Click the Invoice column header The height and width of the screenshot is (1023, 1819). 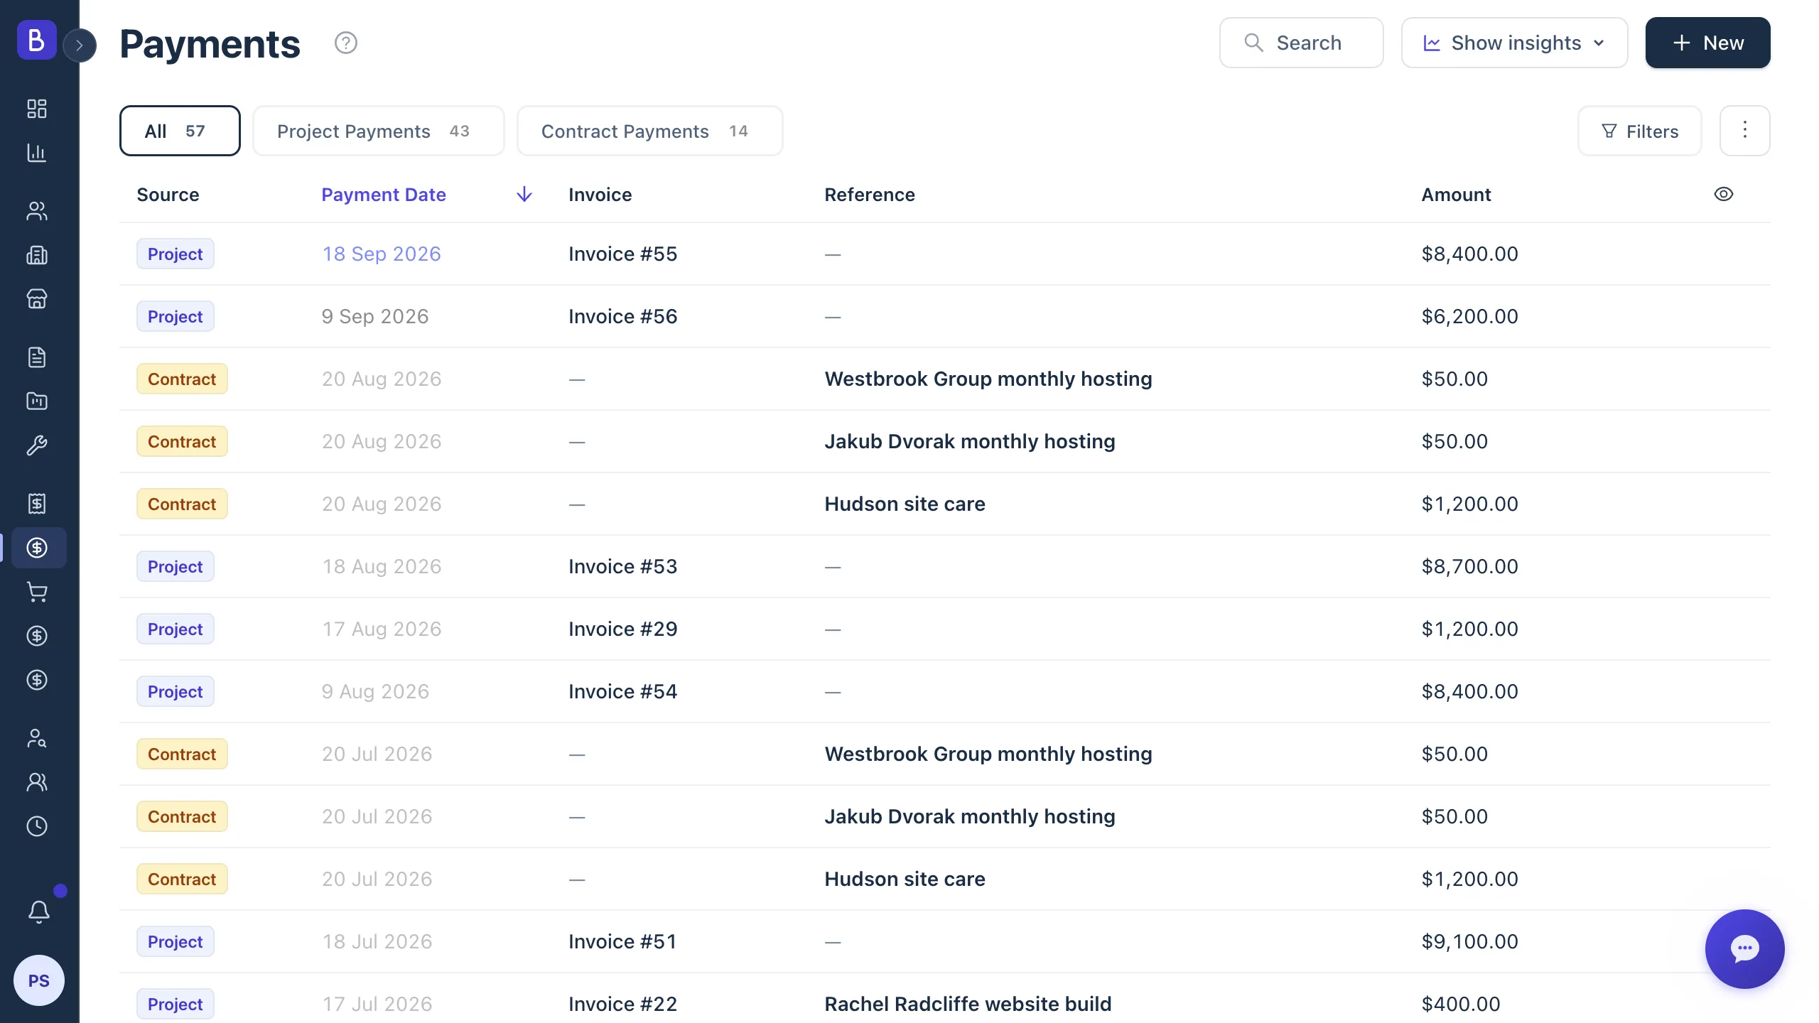pos(600,195)
